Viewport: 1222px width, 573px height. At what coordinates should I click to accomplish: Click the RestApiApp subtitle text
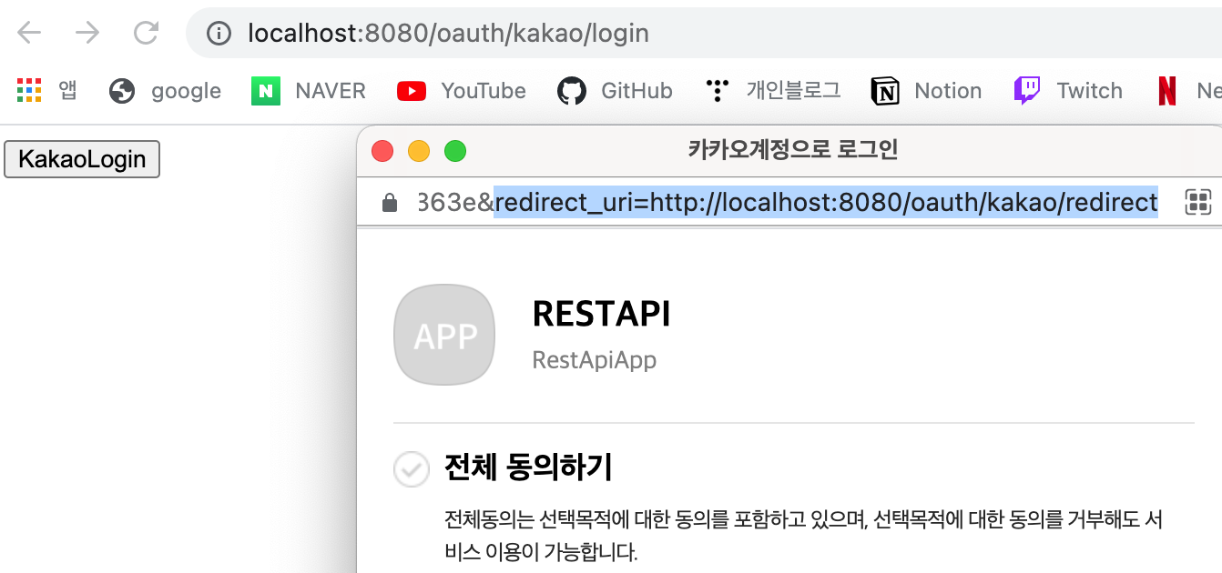coord(595,360)
